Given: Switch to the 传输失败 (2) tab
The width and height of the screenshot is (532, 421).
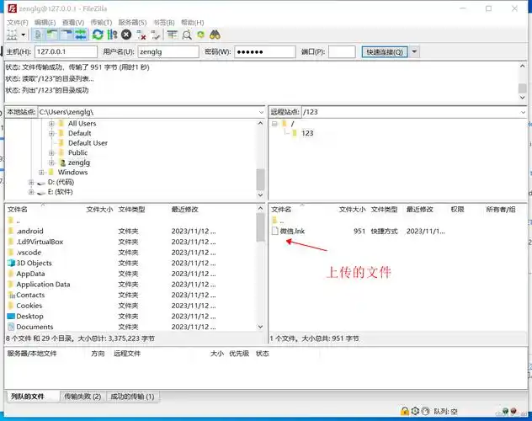Looking at the screenshot, I should coord(82,396).
